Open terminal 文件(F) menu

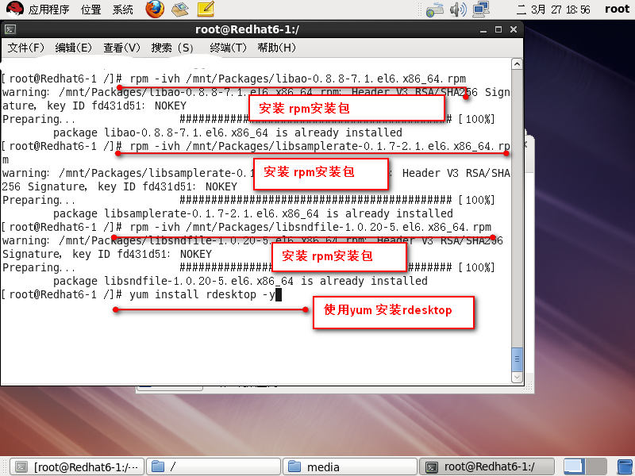25,48
